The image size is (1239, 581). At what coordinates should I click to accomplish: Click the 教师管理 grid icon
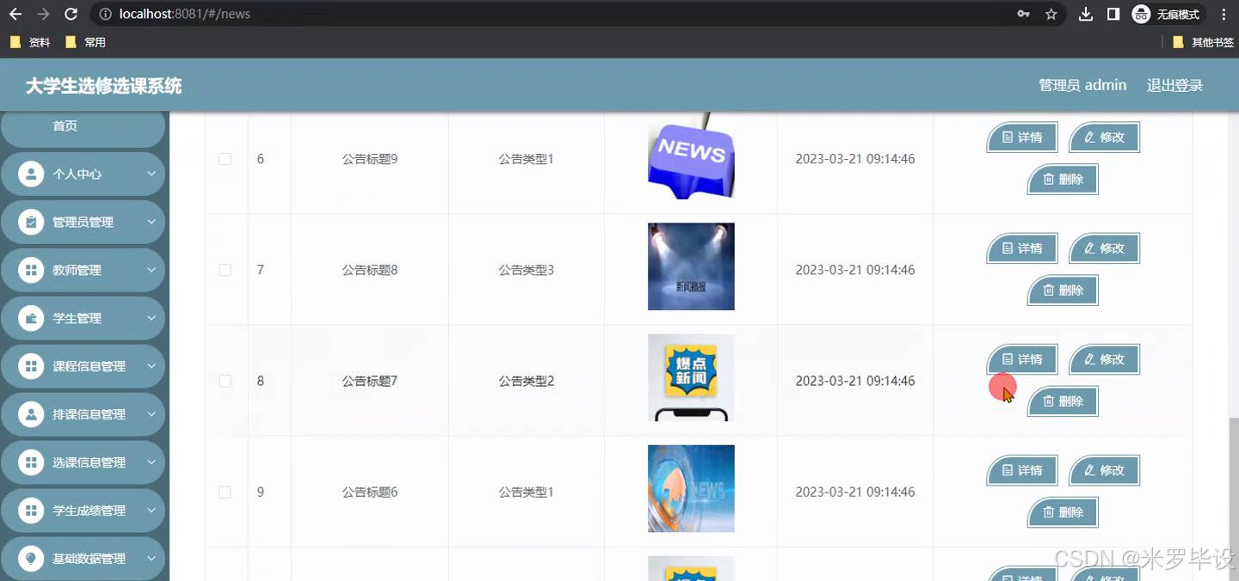[x=31, y=270]
